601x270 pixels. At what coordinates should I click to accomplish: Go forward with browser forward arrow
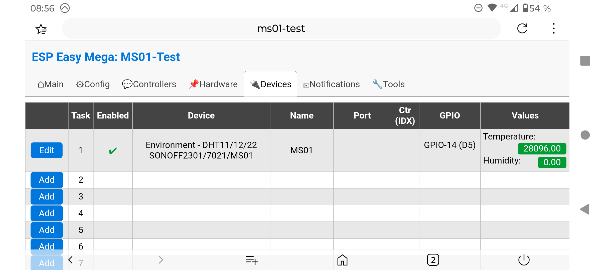(161, 260)
